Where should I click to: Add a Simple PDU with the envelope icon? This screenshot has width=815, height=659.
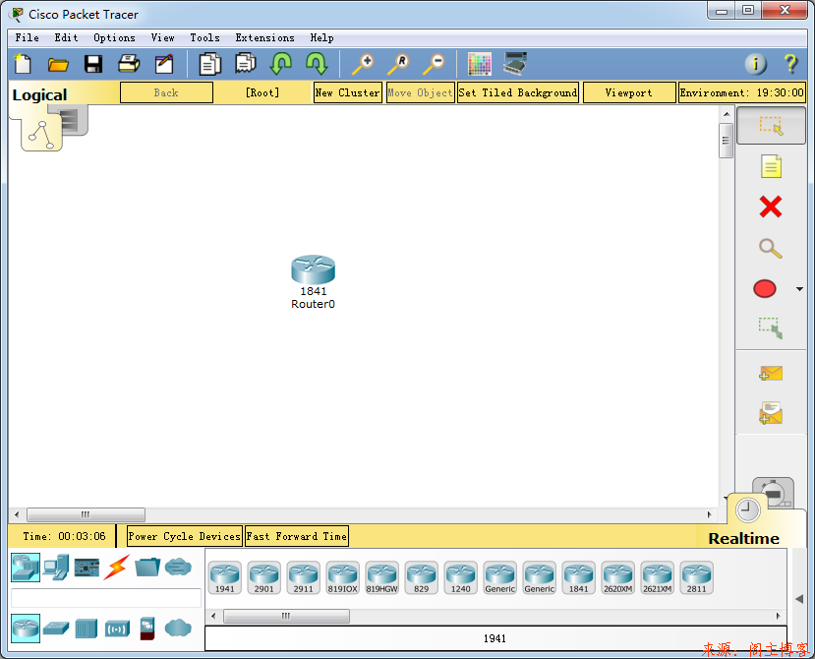coord(771,373)
